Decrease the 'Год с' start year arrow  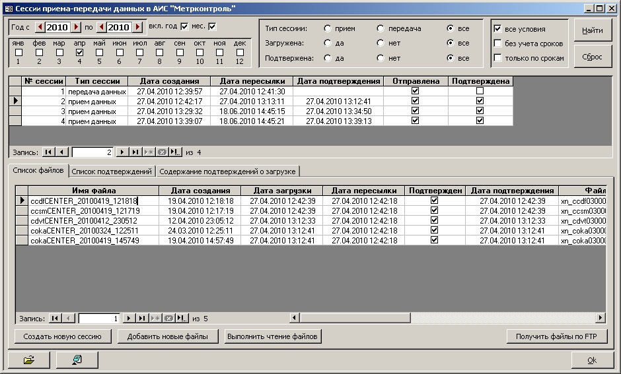[x=40, y=27]
